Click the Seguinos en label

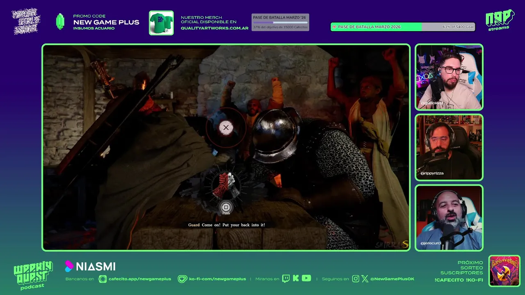click(336, 279)
